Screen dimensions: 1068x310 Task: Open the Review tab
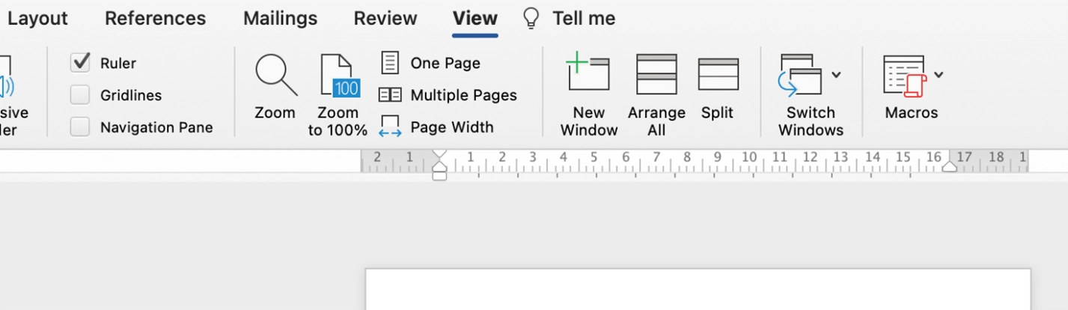(x=385, y=19)
